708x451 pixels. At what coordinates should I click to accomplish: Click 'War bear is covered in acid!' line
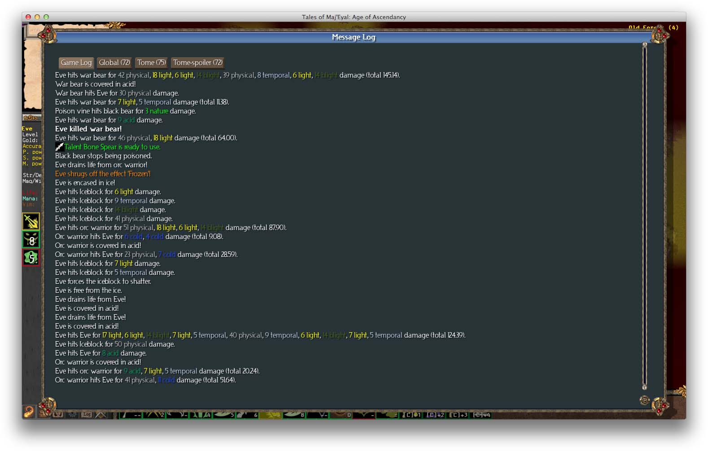pos(96,84)
